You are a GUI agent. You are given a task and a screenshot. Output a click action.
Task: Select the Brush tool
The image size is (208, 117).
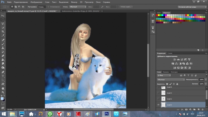pyautogui.click(x=3, y=44)
